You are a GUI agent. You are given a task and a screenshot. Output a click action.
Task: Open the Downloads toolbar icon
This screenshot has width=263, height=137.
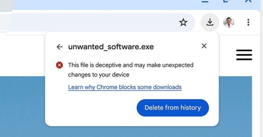pos(210,22)
